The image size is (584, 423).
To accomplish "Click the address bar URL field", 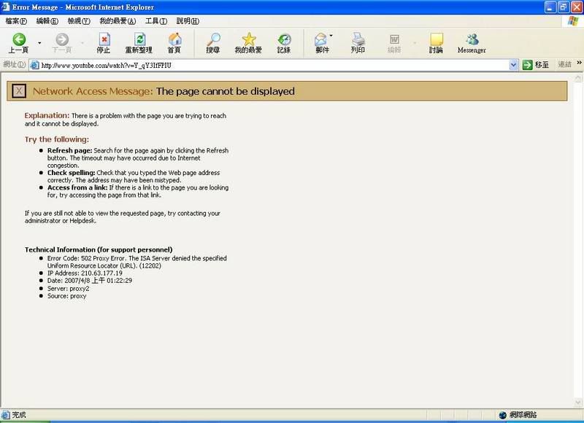I will pos(274,65).
